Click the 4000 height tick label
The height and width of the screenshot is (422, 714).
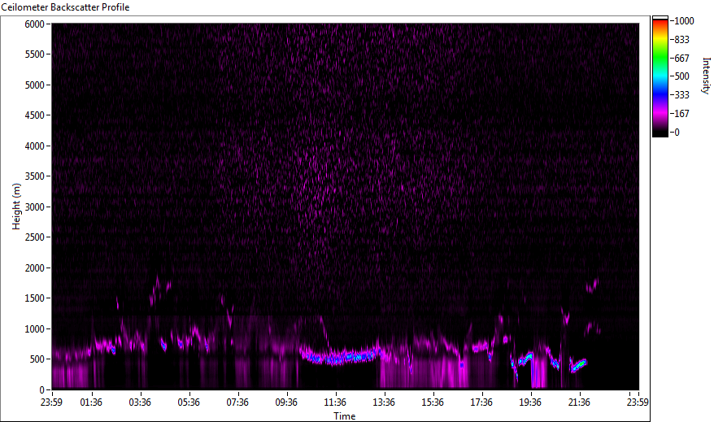pyautogui.click(x=35, y=146)
